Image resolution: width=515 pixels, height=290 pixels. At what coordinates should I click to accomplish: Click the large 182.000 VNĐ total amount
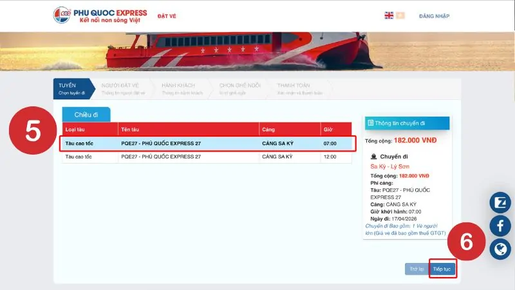pos(415,140)
